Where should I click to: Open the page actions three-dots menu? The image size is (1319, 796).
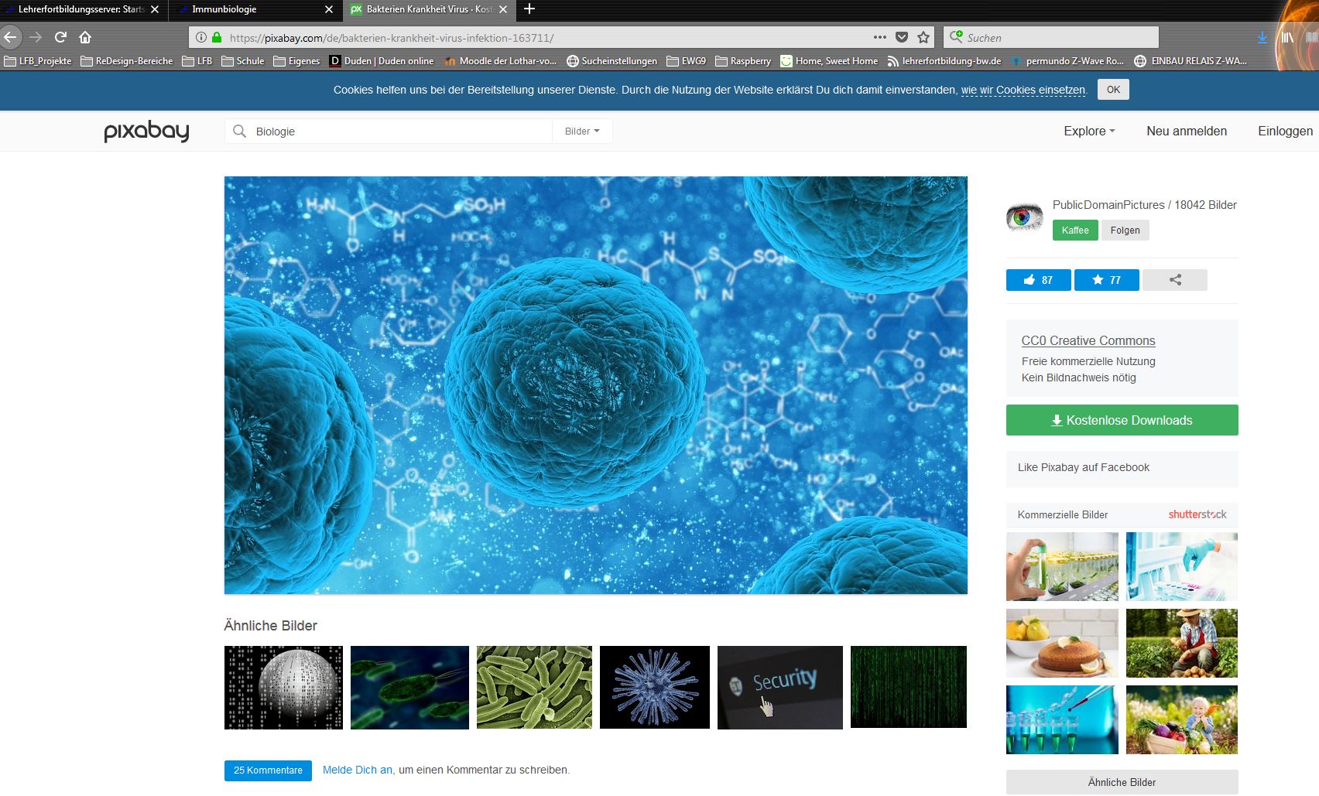pos(880,37)
